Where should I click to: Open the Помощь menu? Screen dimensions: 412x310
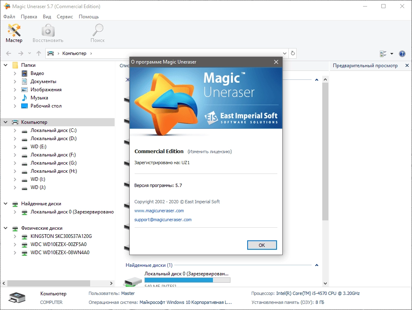(89, 17)
